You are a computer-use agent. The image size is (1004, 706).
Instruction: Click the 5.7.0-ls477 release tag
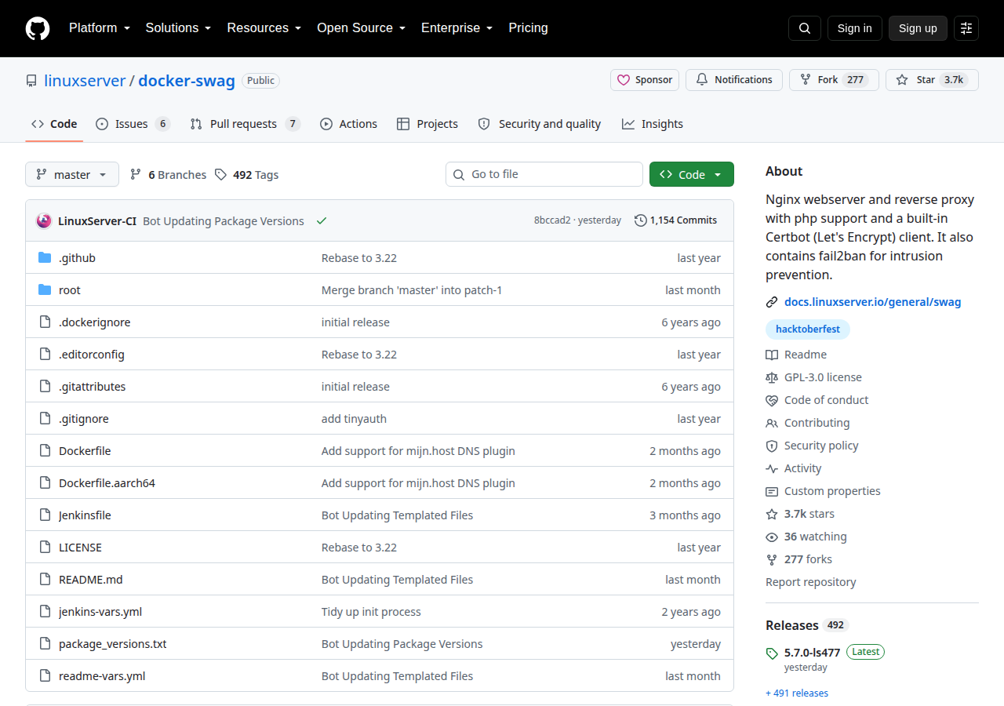812,652
